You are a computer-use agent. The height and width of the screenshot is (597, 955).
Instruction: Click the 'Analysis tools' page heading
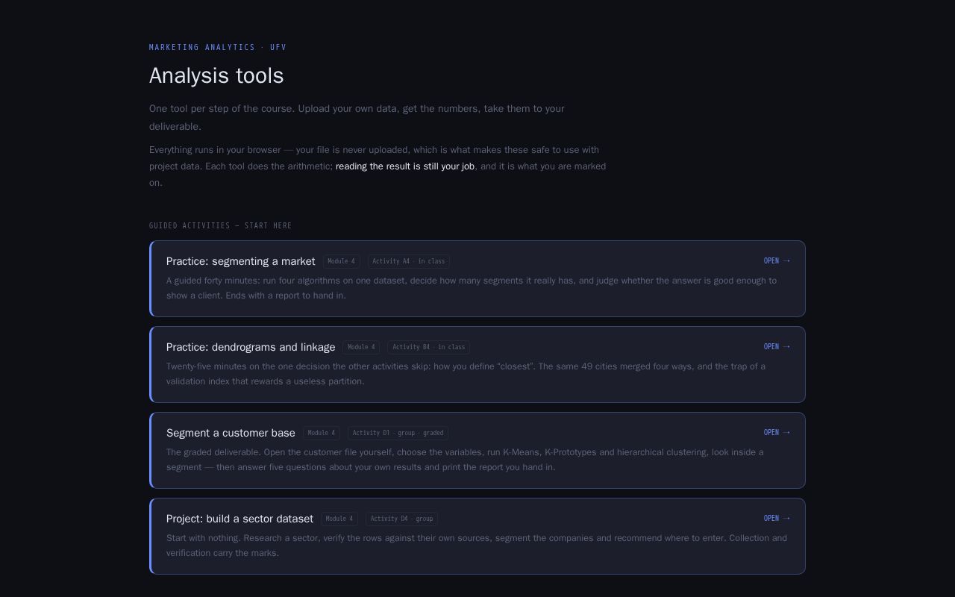(x=216, y=75)
